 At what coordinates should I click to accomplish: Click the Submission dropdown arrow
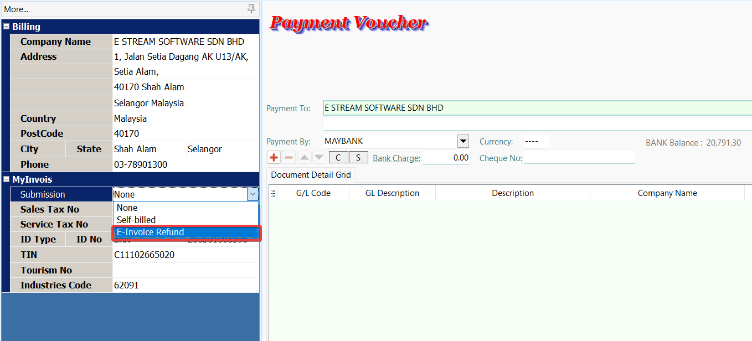click(253, 194)
